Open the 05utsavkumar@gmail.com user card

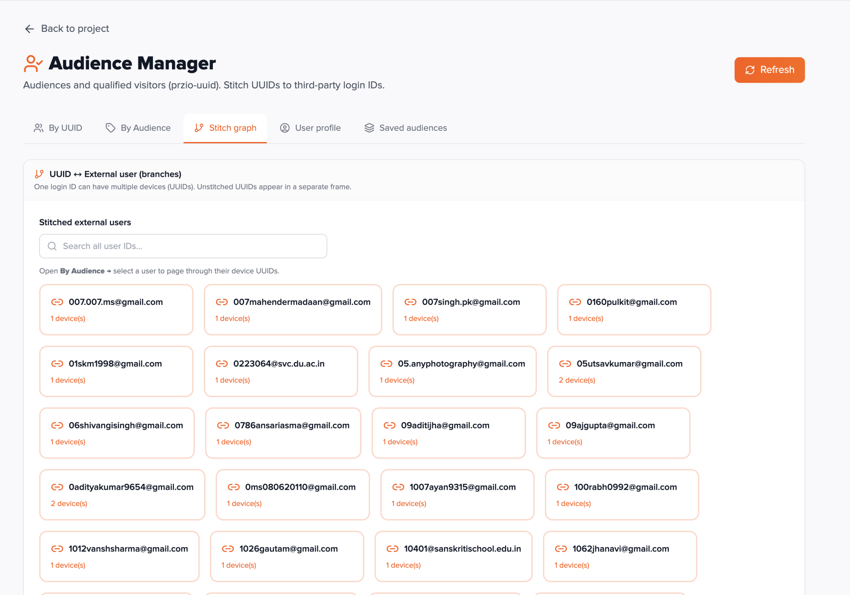pos(624,371)
